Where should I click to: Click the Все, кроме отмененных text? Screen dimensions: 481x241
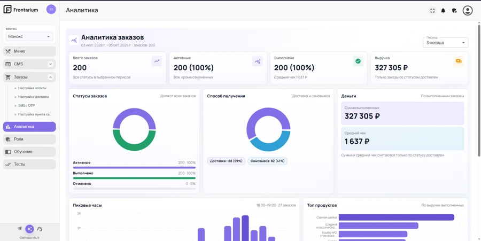coord(193,77)
